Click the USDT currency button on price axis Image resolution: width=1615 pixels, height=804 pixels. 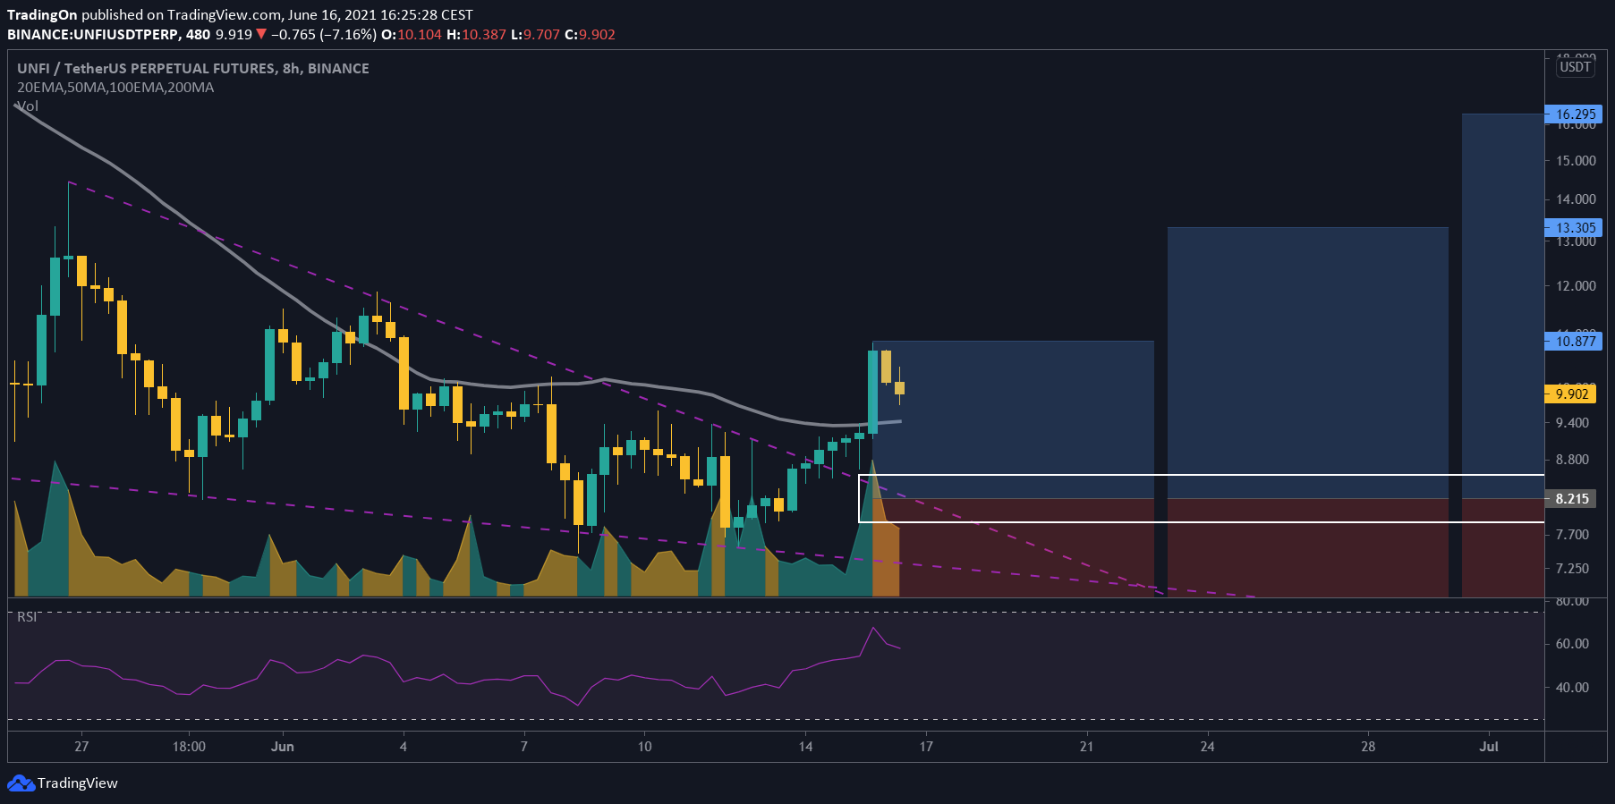[1575, 67]
